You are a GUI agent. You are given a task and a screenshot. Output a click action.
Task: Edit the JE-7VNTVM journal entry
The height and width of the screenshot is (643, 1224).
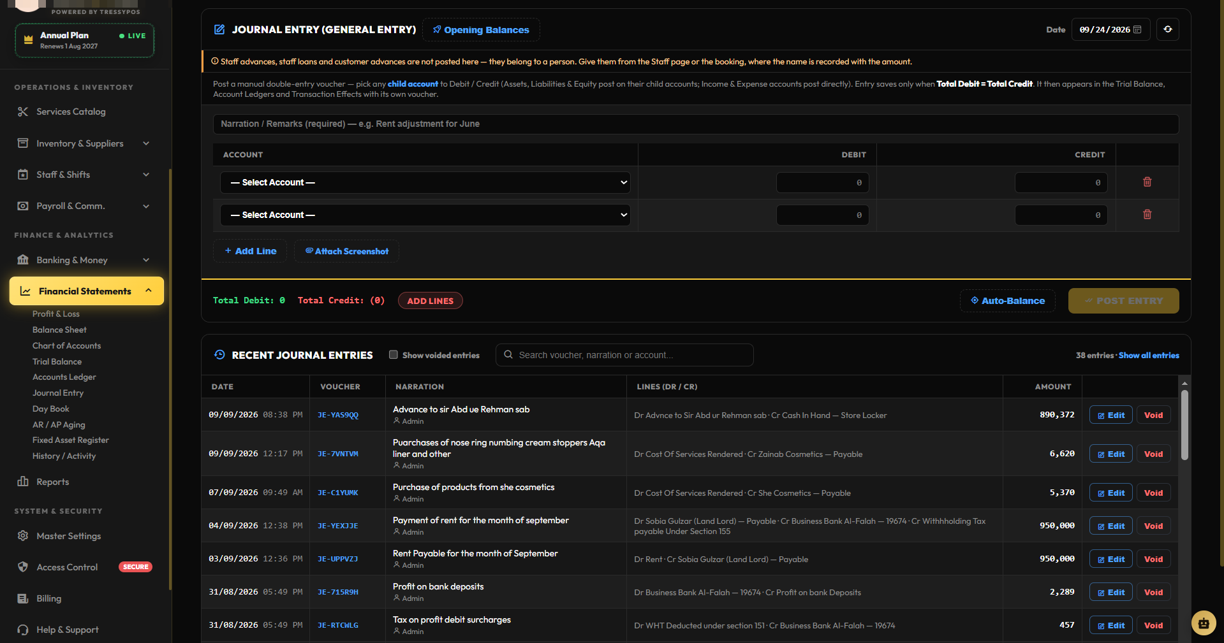1110,454
